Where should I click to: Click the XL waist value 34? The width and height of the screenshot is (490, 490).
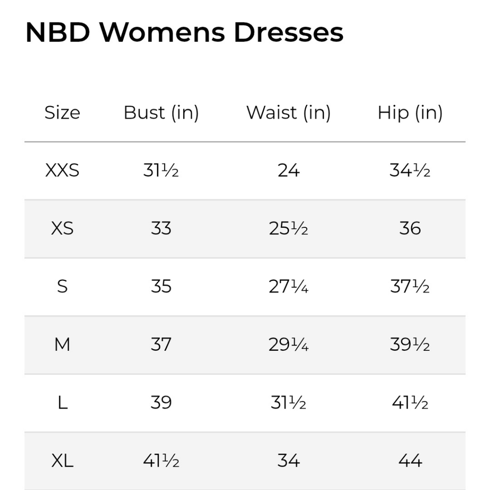pos(288,461)
